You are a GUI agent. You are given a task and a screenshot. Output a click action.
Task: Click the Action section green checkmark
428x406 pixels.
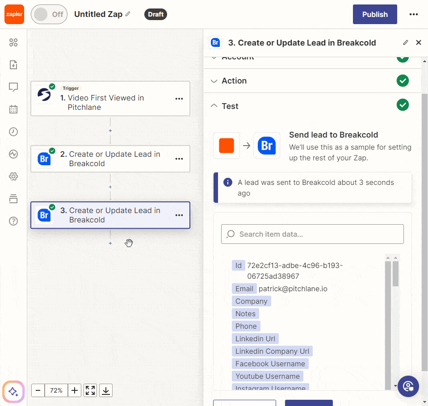(x=403, y=81)
